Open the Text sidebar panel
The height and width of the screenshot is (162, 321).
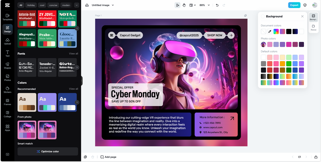[x=8, y=53]
